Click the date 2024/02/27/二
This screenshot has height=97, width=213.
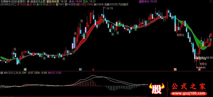point(9,5)
